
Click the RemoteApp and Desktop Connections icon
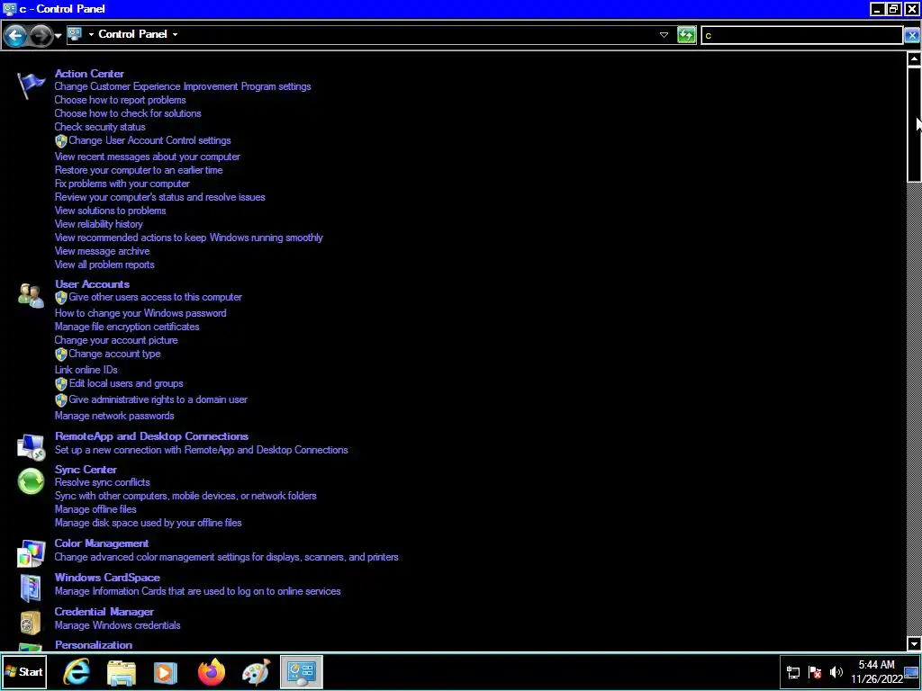click(31, 447)
